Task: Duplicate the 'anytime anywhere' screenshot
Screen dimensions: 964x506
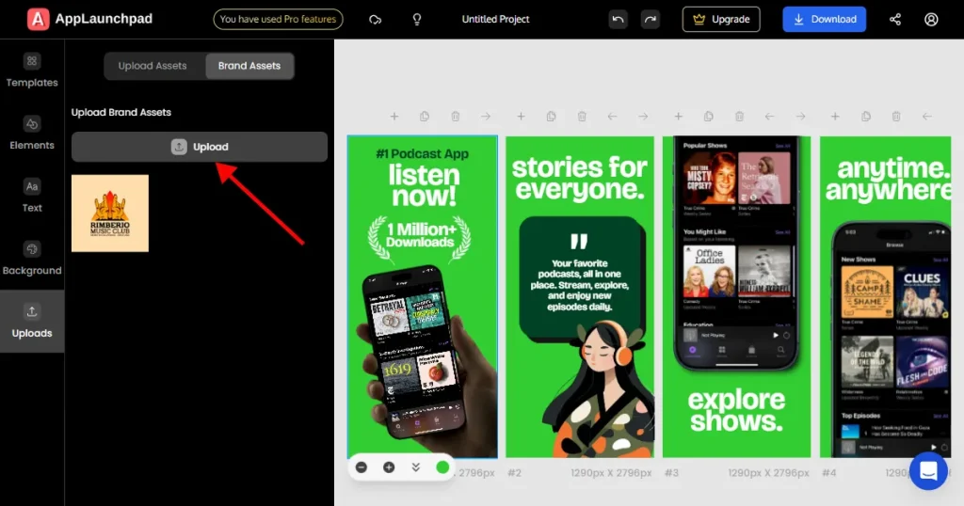Action: coord(866,116)
